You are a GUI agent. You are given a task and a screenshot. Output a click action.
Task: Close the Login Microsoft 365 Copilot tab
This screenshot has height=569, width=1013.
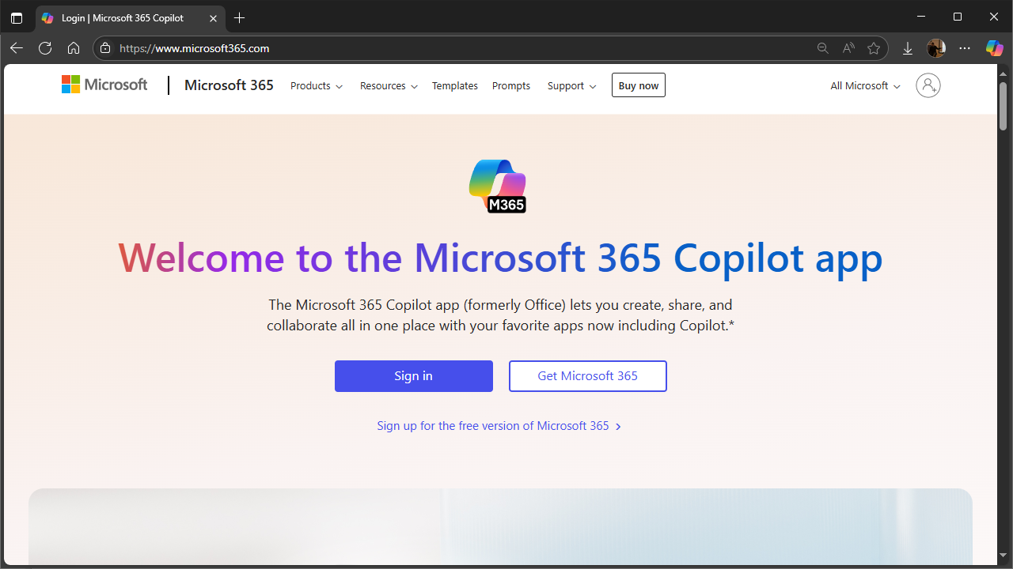[x=213, y=17]
